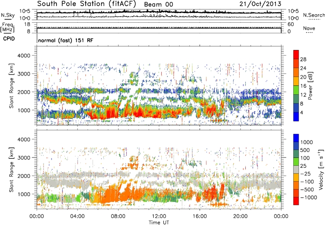Click the '16' label on the power colorbar
Viewport: 325px width, 225px height.
303,86
